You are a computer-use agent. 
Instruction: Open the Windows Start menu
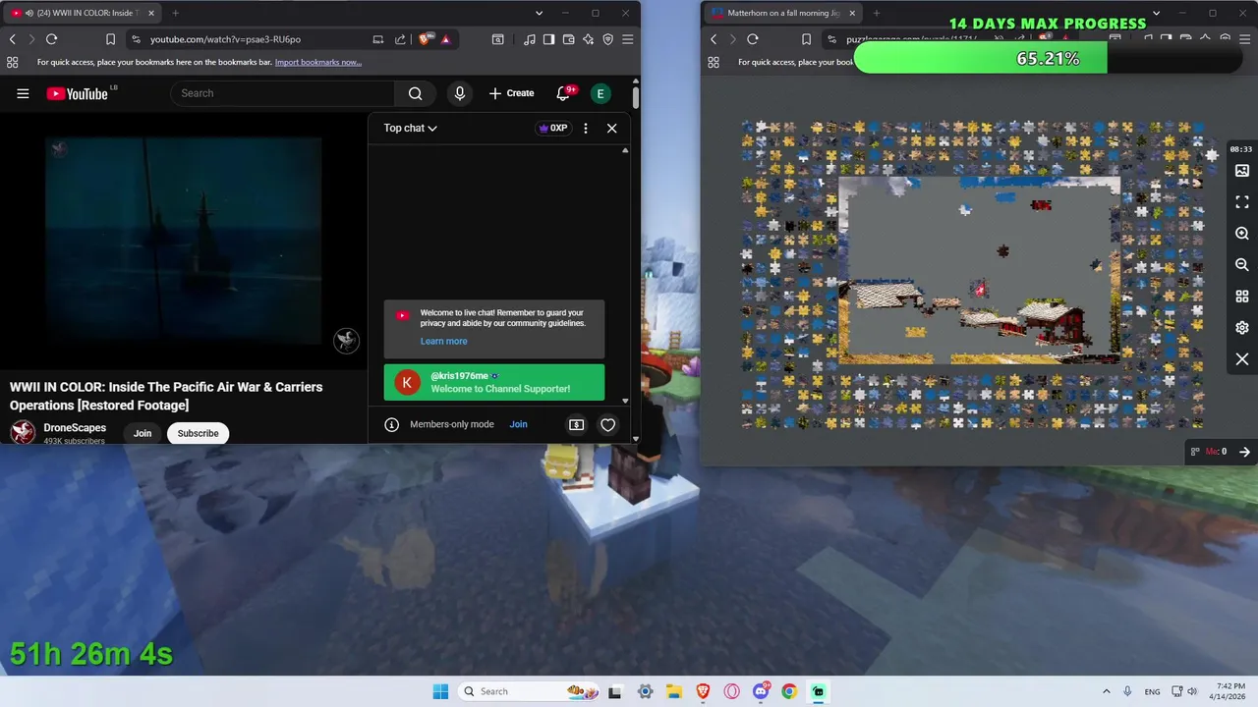coord(440,691)
